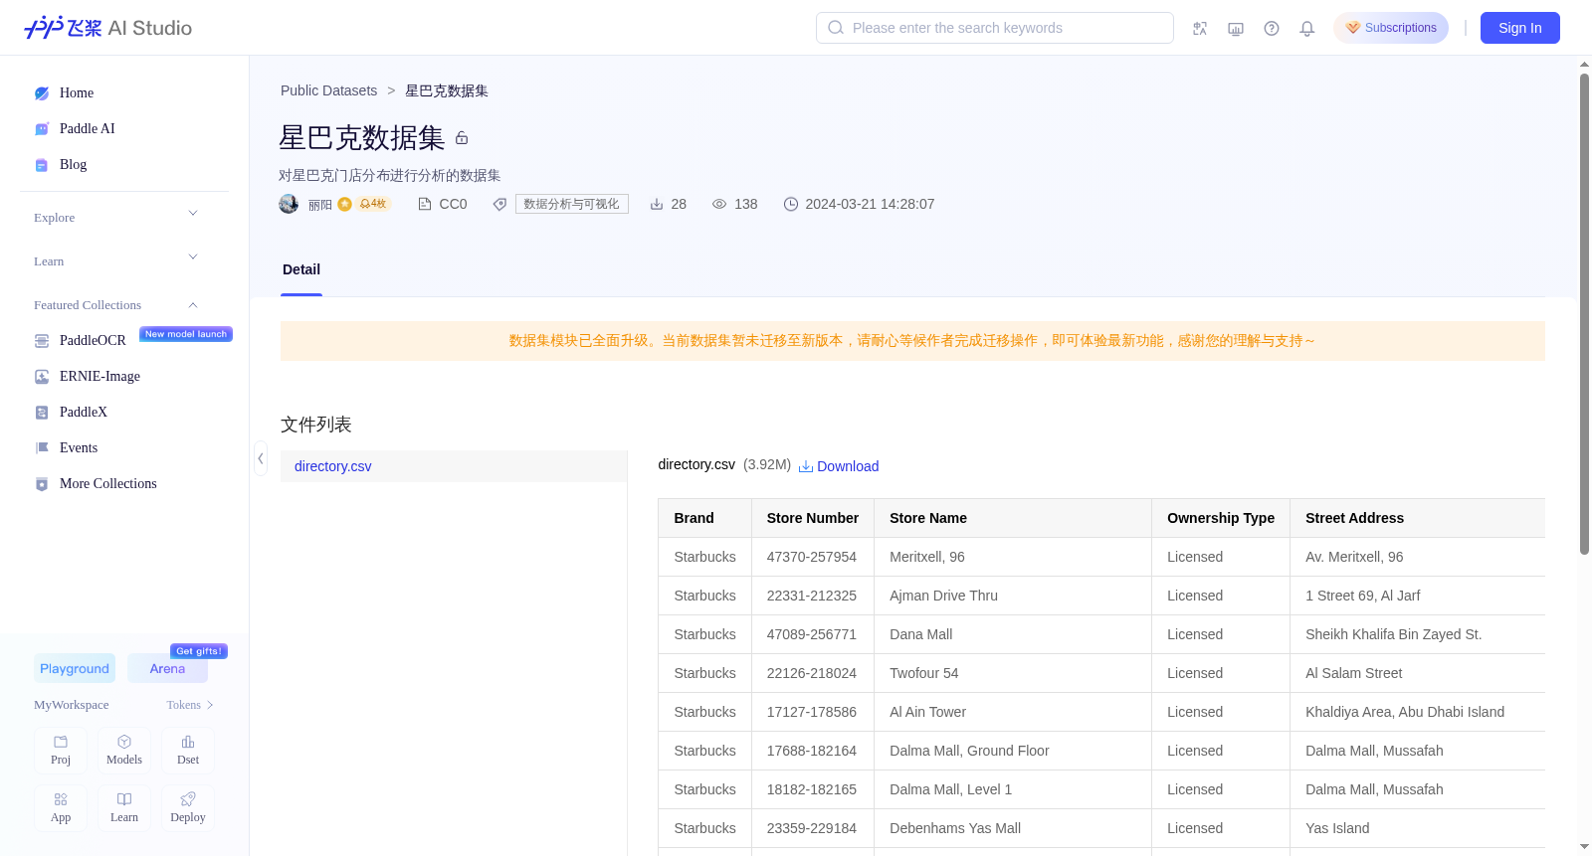Viewport: 1592px width, 856px height.
Task: Download directory.csv file
Action: pyautogui.click(x=839, y=466)
